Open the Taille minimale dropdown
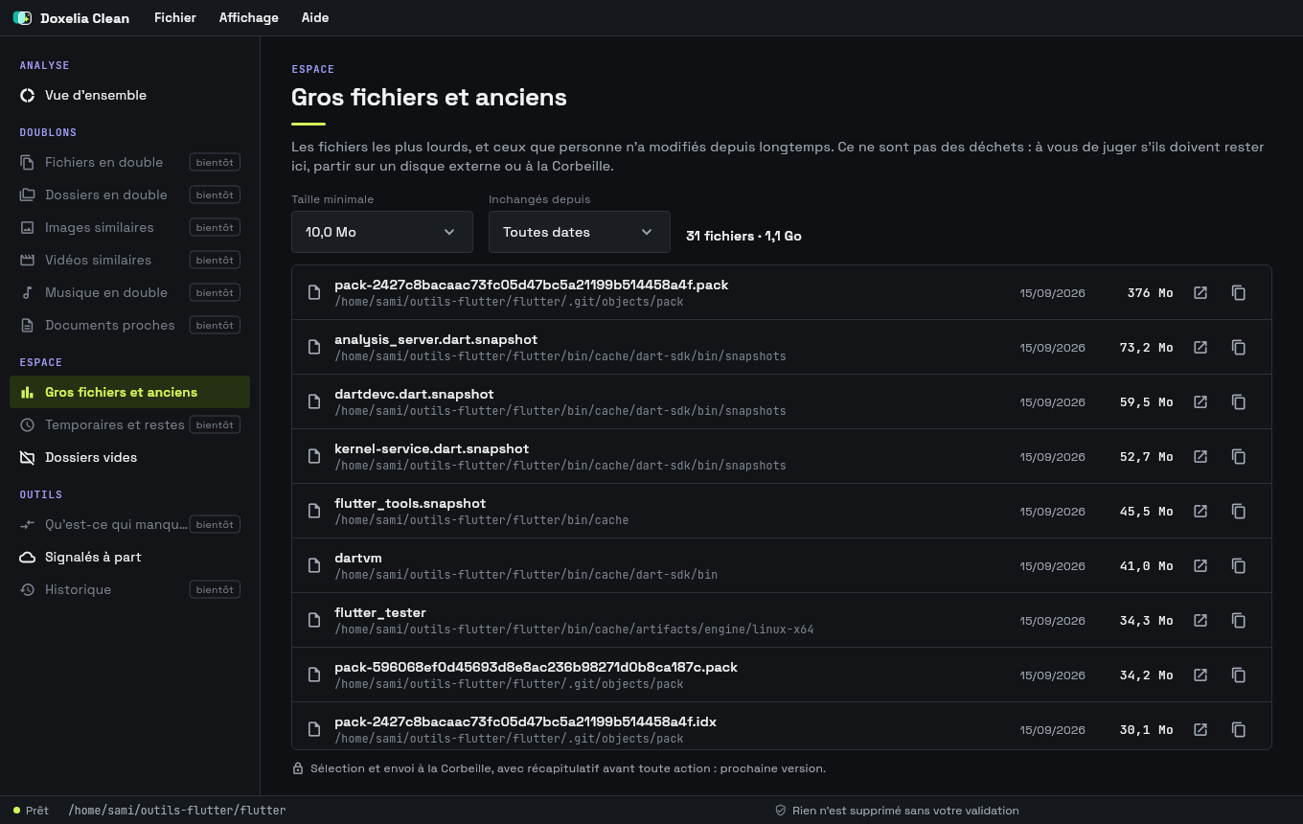This screenshot has width=1303, height=824. click(x=382, y=232)
